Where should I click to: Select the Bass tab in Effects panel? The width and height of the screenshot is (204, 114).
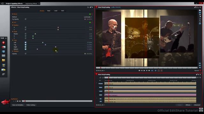click(49, 11)
